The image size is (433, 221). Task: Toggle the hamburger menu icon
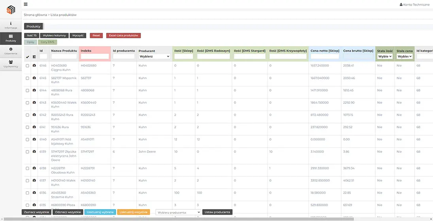[x=26, y=4]
